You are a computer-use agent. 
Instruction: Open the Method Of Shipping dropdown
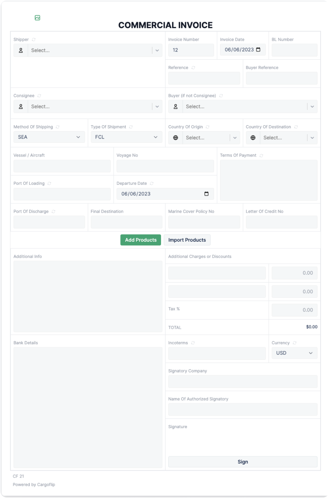(49, 137)
